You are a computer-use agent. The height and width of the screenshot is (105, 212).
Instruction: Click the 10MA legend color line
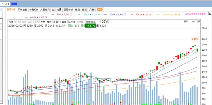coord(79,15)
